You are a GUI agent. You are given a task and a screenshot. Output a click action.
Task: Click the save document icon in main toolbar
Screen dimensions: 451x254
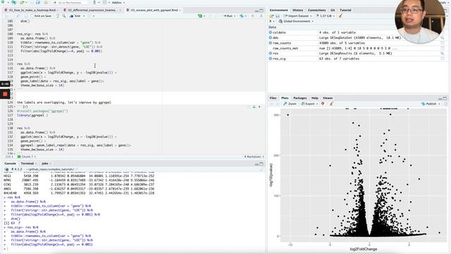point(32,3)
